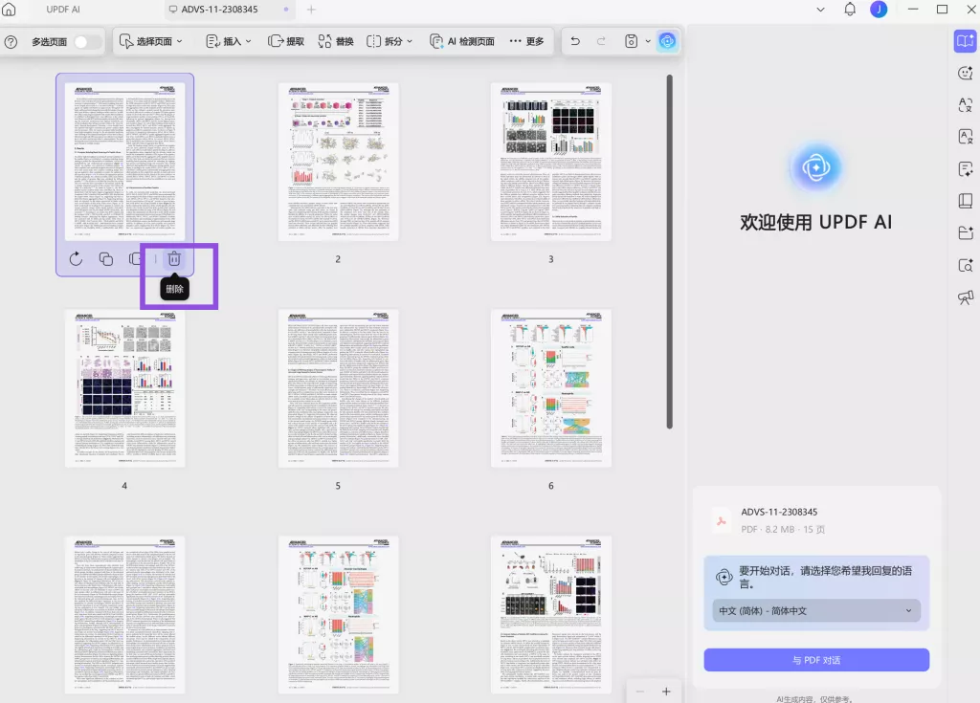This screenshot has width=980, height=703.
Task: Click the 与 PDF 对话 button
Action: click(x=815, y=660)
